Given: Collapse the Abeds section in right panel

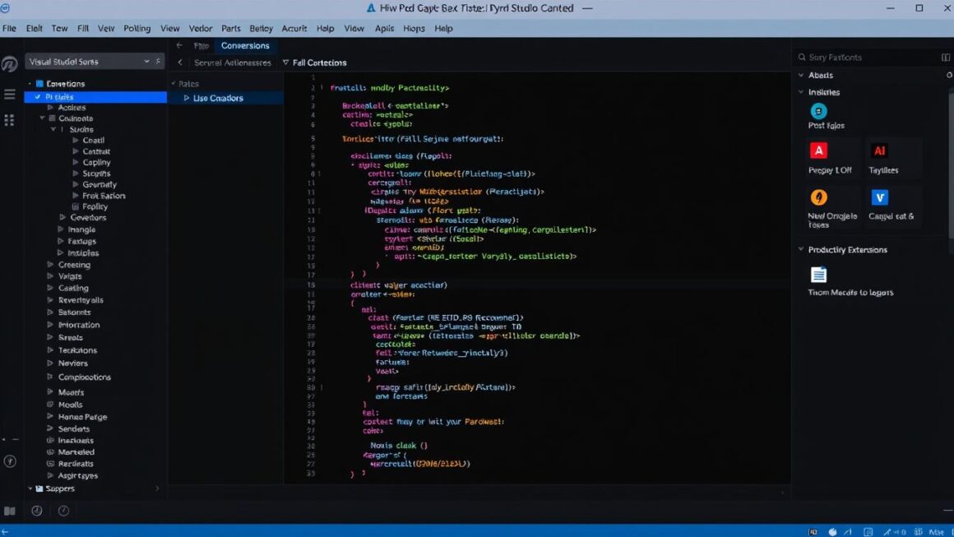Looking at the screenshot, I should pos(801,75).
